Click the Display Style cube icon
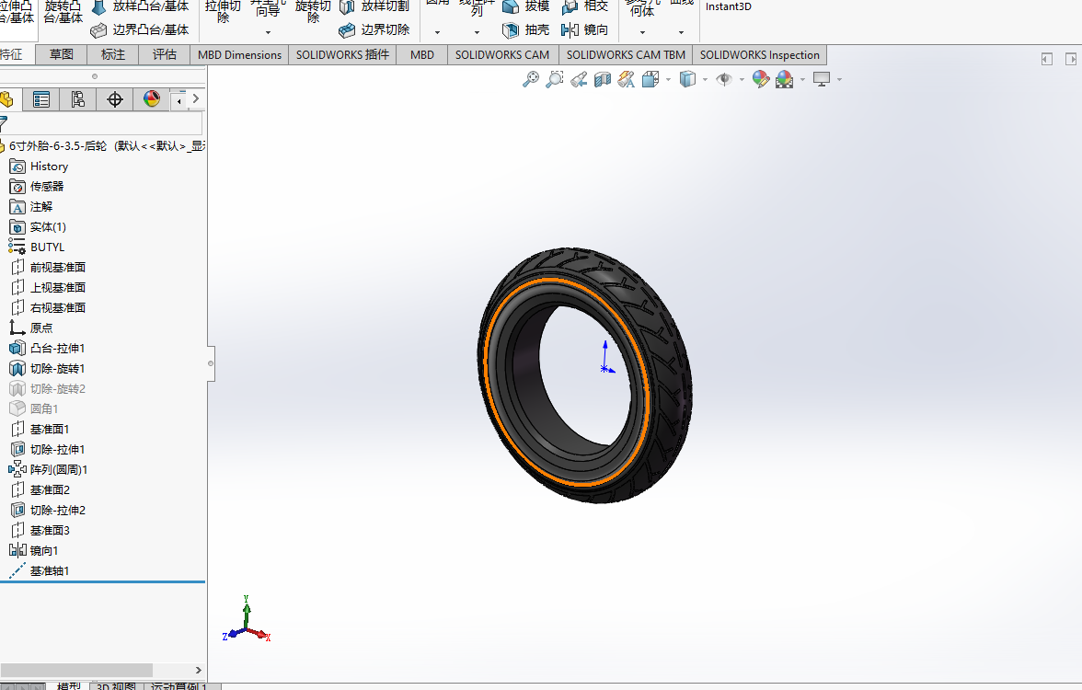 click(x=687, y=79)
